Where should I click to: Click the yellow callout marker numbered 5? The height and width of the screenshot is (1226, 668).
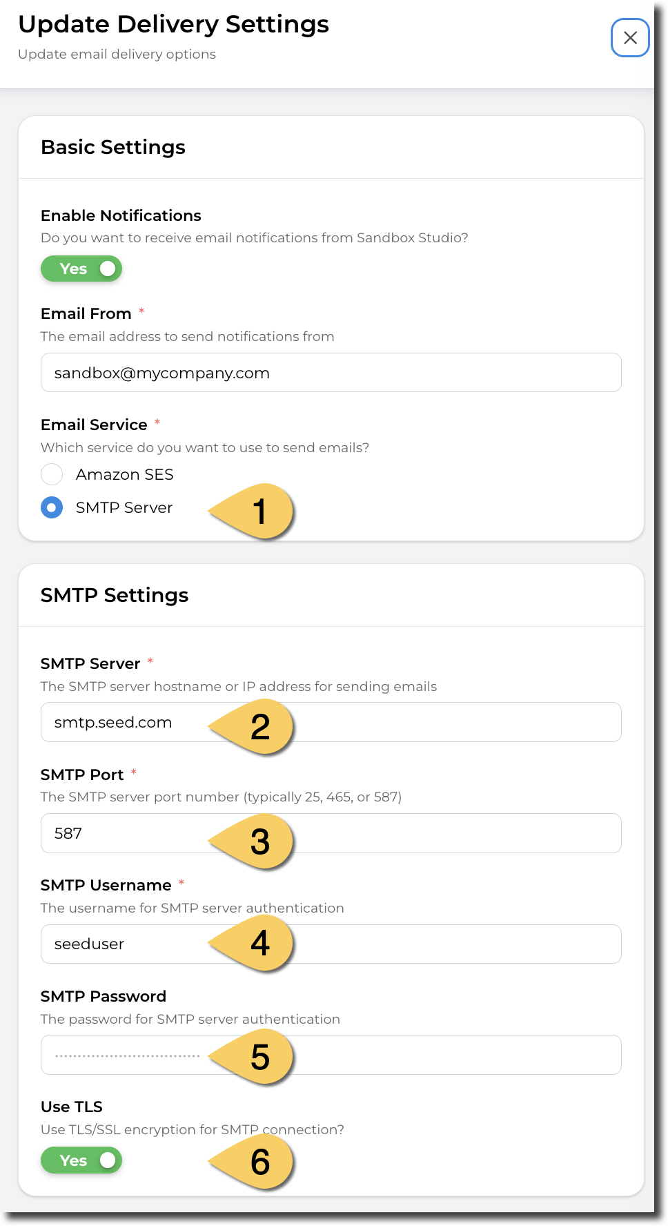(252, 1057)
